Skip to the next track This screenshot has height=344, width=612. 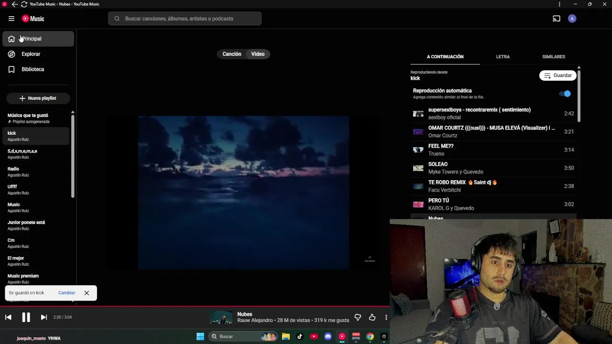pyautogui.click(x=44, y=317)
